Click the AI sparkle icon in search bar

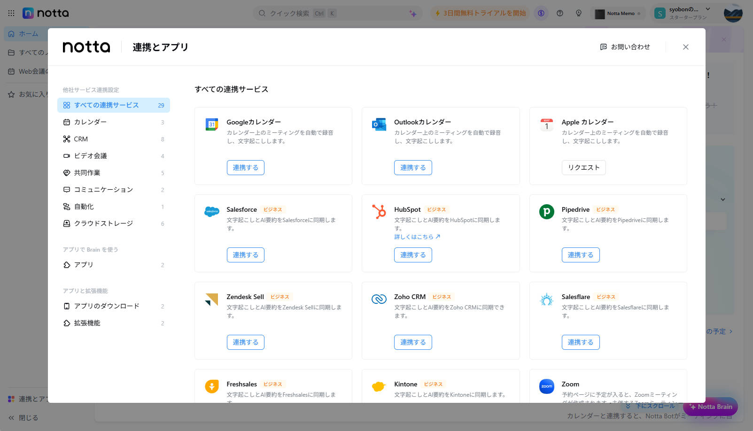click(413, 14)
